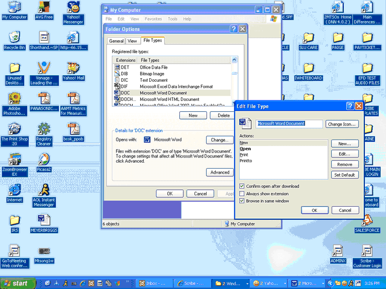
Task: Open the My Computer desktop icon
Action: (14, 10)
